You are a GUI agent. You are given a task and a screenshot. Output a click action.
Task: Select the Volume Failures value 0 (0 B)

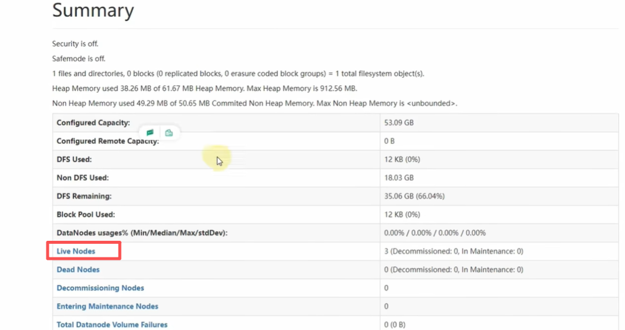tap(395, 325)
